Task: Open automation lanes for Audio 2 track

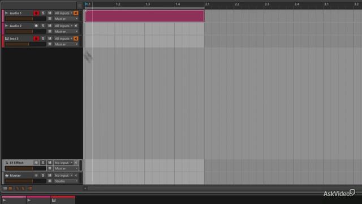Action: point(50,32)
